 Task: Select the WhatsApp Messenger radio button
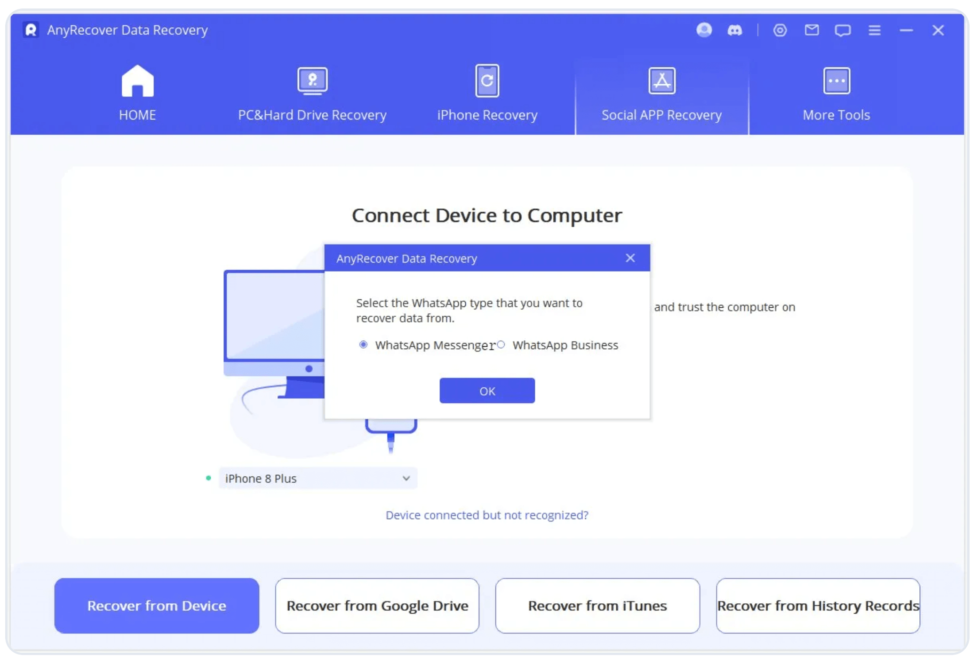pyautogui.click(x=363, y=345)
